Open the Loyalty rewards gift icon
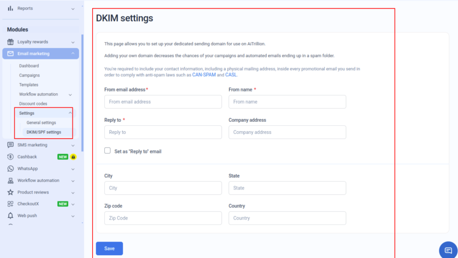 pyautogui.click(x=9, y=42)
